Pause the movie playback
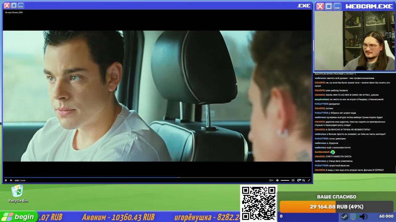This screenshot has width=396, height=222. pos(6,180)
